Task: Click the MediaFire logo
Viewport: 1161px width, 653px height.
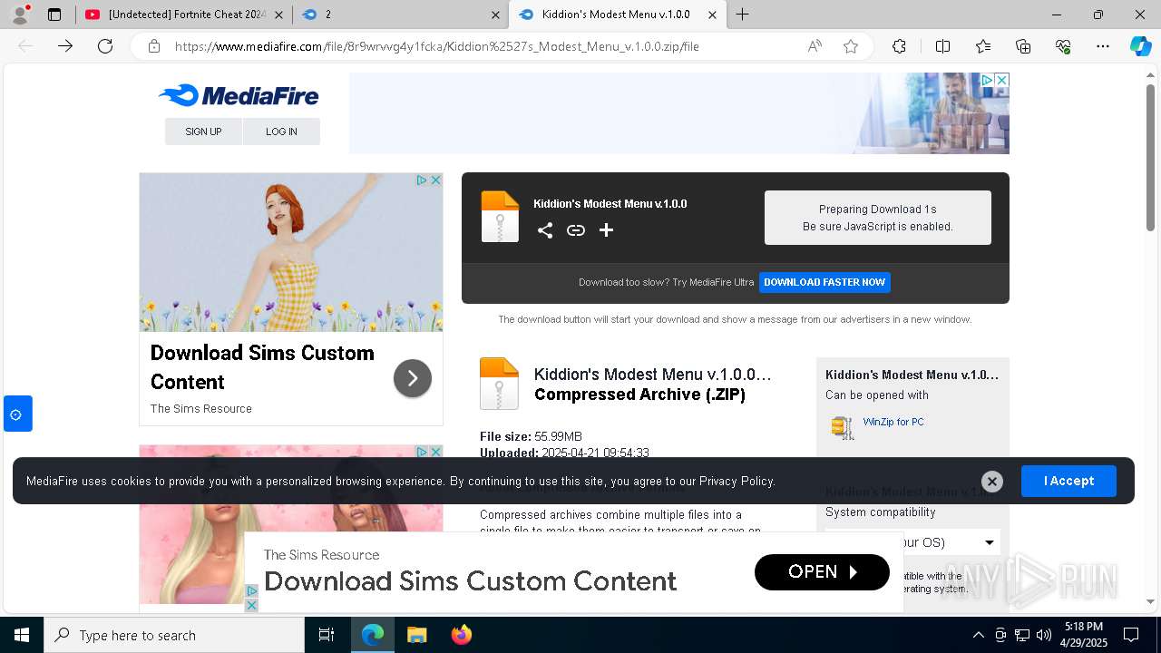Action: (239, 95)
